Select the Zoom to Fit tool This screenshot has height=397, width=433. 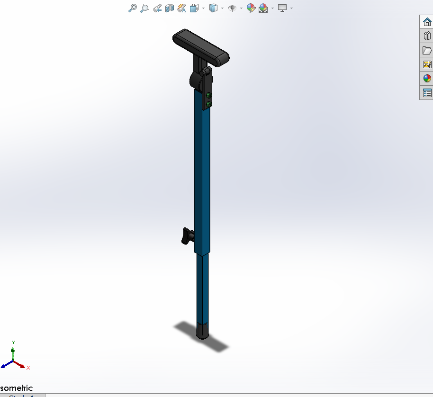coord(133,8)
